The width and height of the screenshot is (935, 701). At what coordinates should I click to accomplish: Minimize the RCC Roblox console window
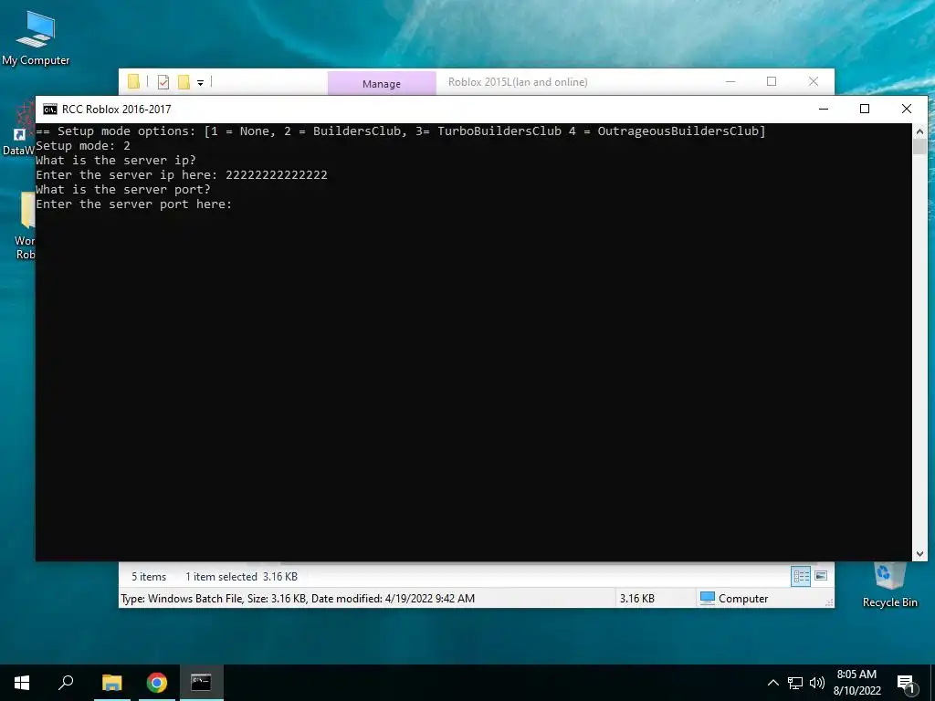coord(824,109)
